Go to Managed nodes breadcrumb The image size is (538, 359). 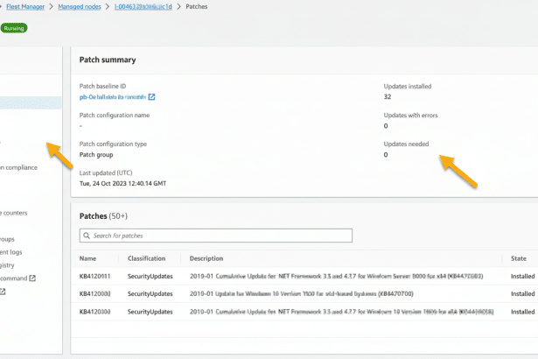click(80, 6)
